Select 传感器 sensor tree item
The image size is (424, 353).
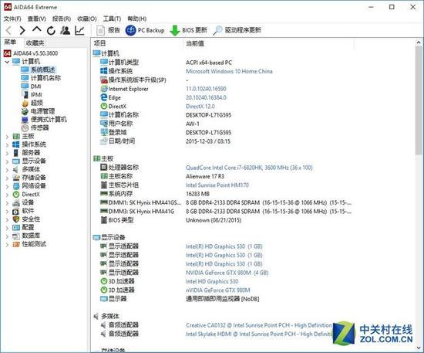[x=35, y=128]
